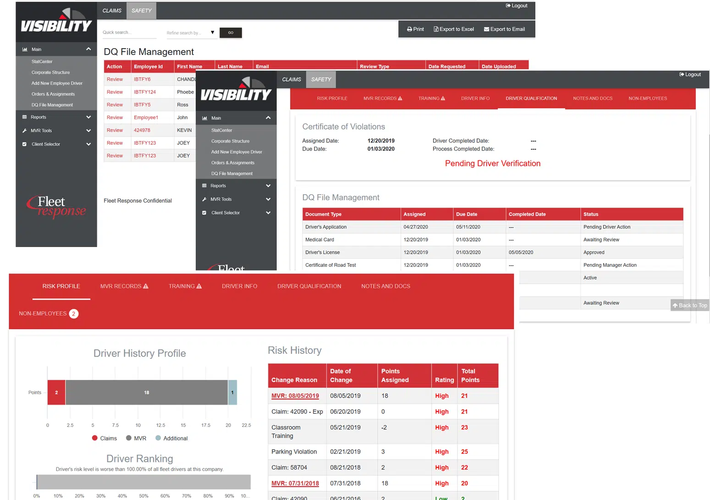Open the Non-Employees badge showing 2

[73, 314]
